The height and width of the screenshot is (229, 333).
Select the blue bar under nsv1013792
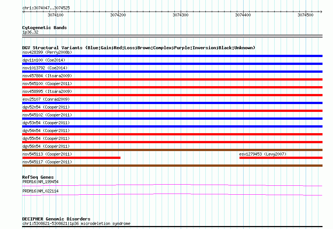pos(172,72)
